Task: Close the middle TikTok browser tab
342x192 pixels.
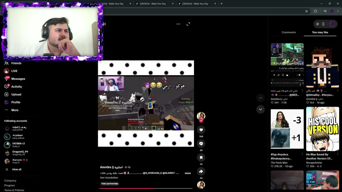Action: [x=173, y=4]
